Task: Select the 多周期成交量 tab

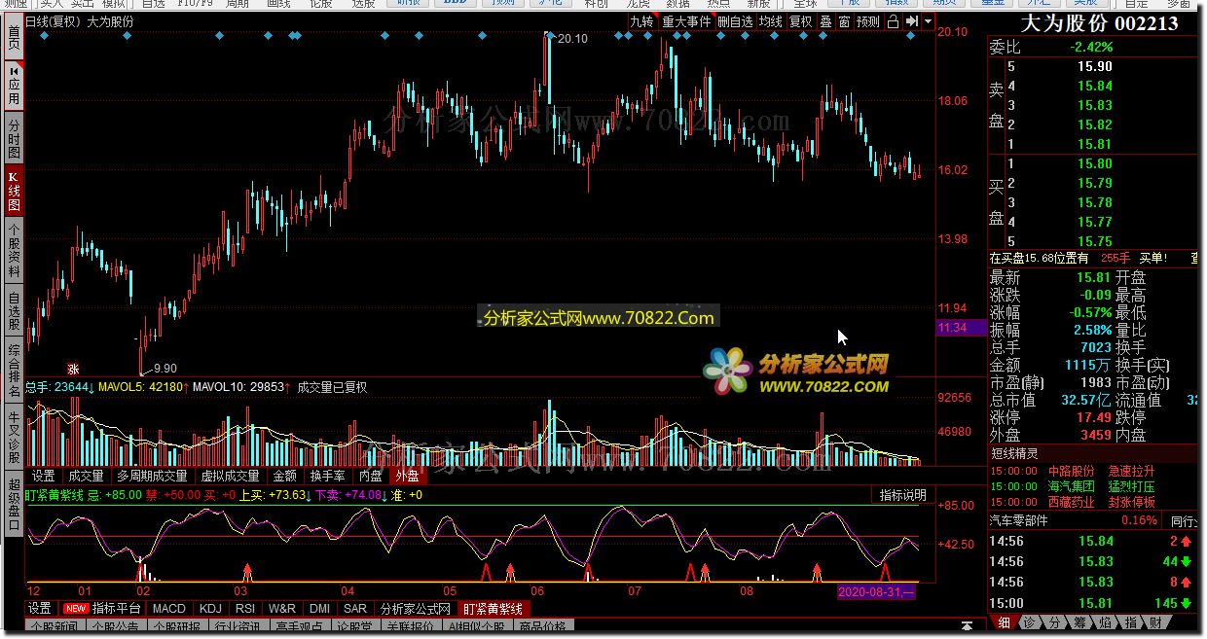Action: click(153, 477)
